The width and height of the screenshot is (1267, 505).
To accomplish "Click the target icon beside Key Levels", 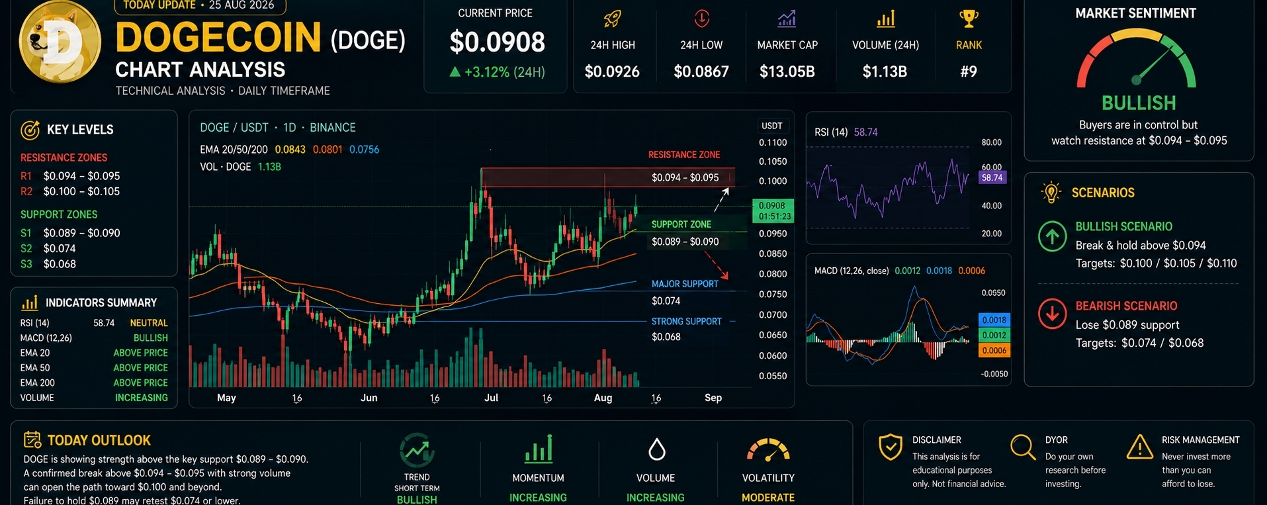I will click(30, 130).
